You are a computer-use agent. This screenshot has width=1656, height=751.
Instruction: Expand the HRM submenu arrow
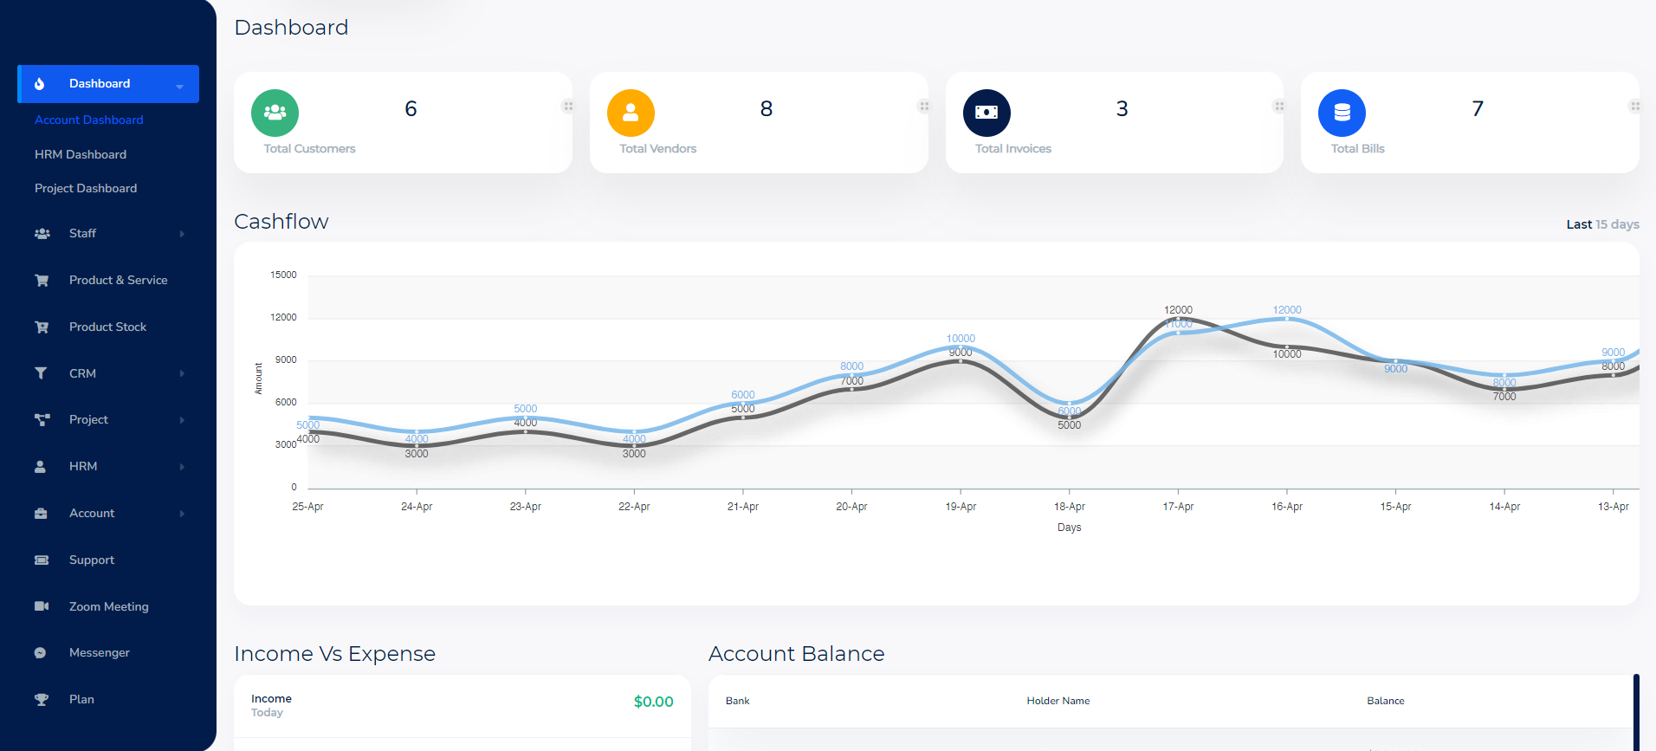point(182,467)
